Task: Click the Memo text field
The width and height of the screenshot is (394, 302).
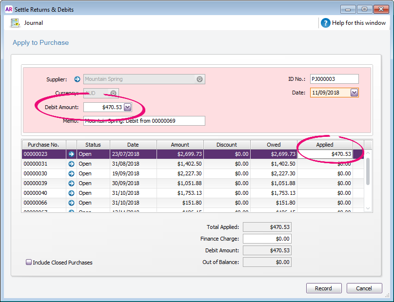Action: click(144, 121)
